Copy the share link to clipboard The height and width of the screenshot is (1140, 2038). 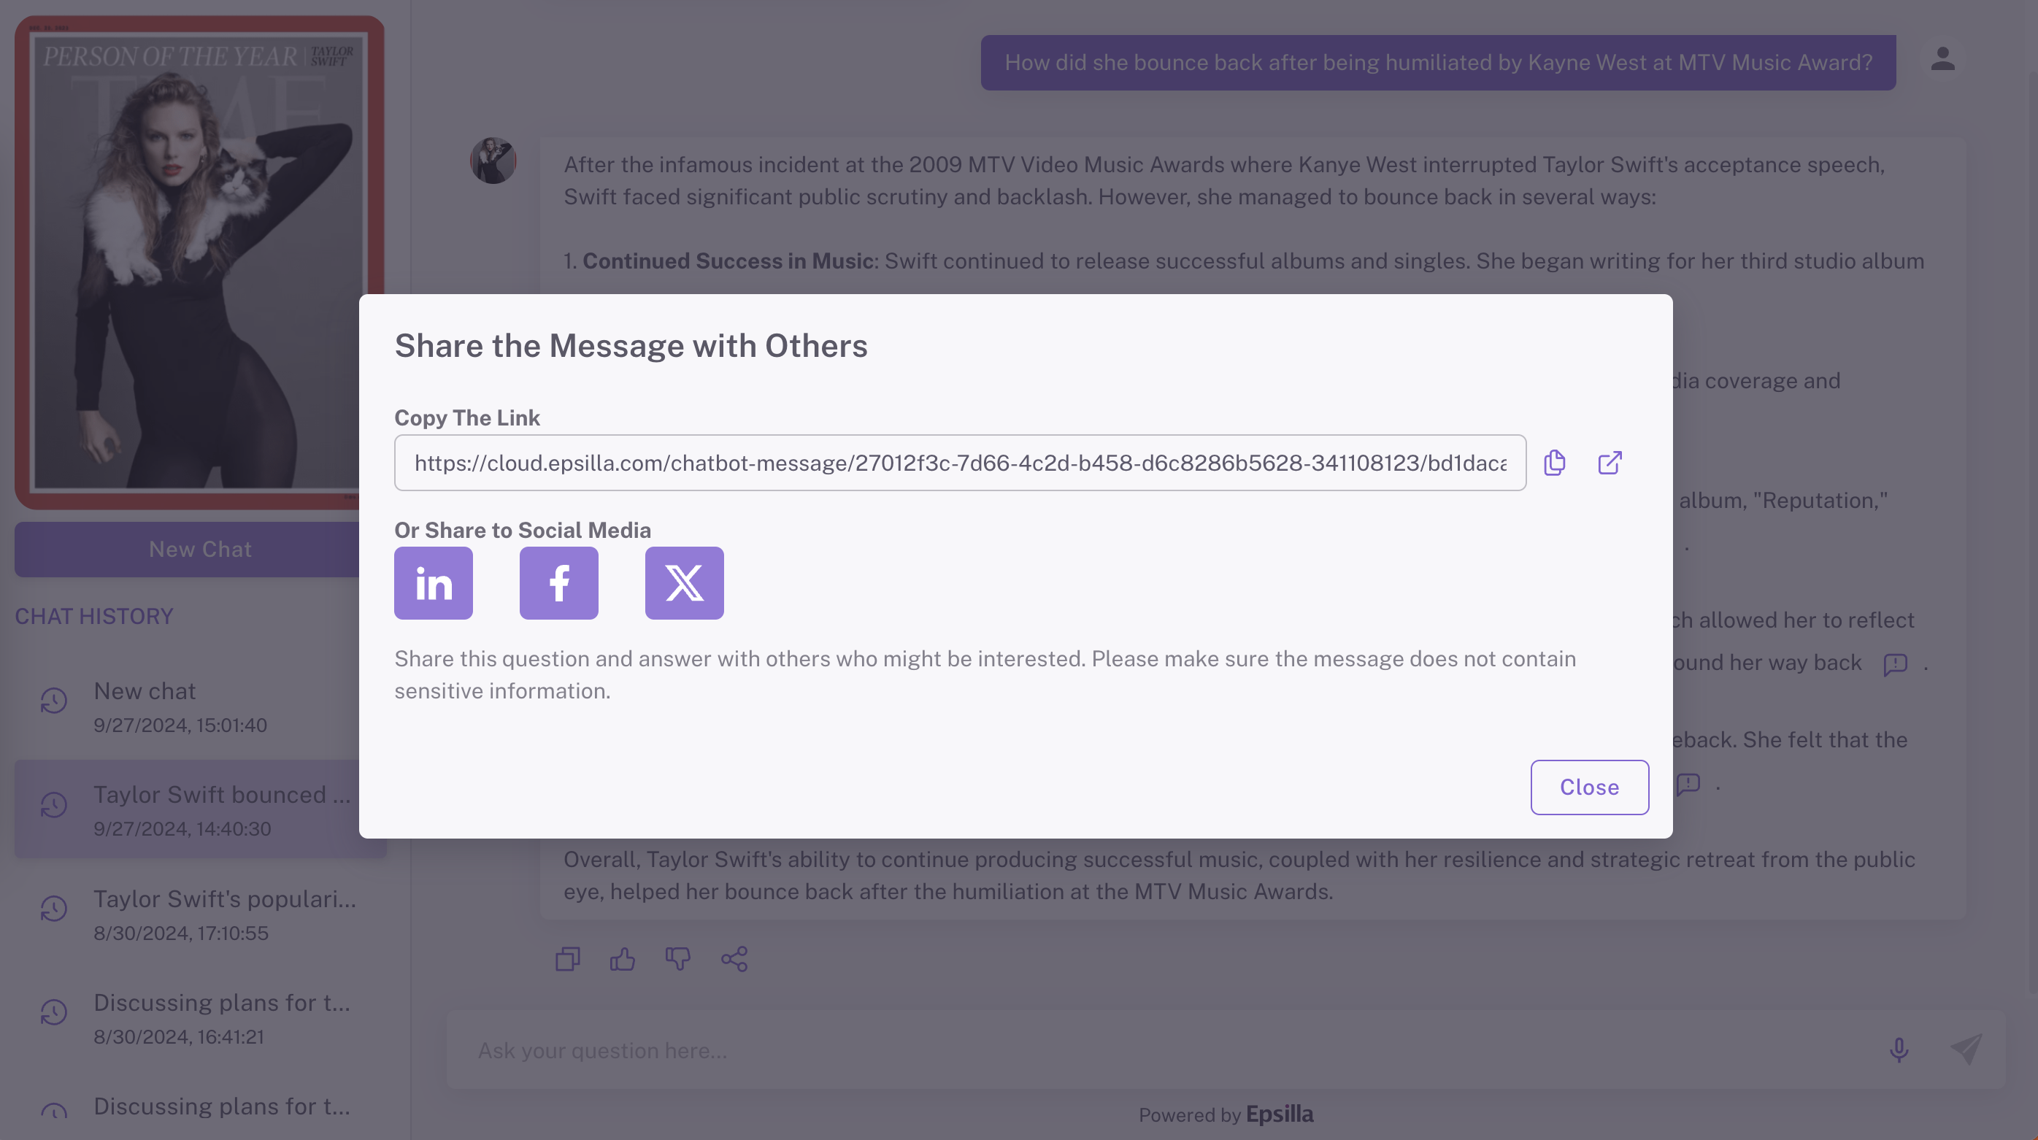pyautogui.click(x=1555, y=463)
